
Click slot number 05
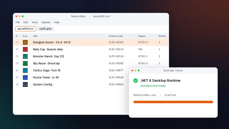(x=17, y=63)
